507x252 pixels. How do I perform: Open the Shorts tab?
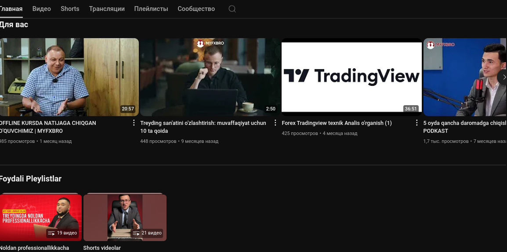(x=70, y=9)
